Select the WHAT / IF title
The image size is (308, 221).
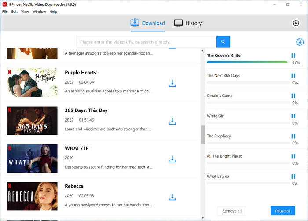pyautogui.click(x=77, y=148)
